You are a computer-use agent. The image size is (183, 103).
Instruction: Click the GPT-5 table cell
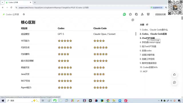click(61, 34)
